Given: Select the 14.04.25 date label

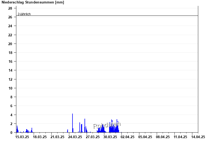Looking at the screenshot, I should click(198, 137).
